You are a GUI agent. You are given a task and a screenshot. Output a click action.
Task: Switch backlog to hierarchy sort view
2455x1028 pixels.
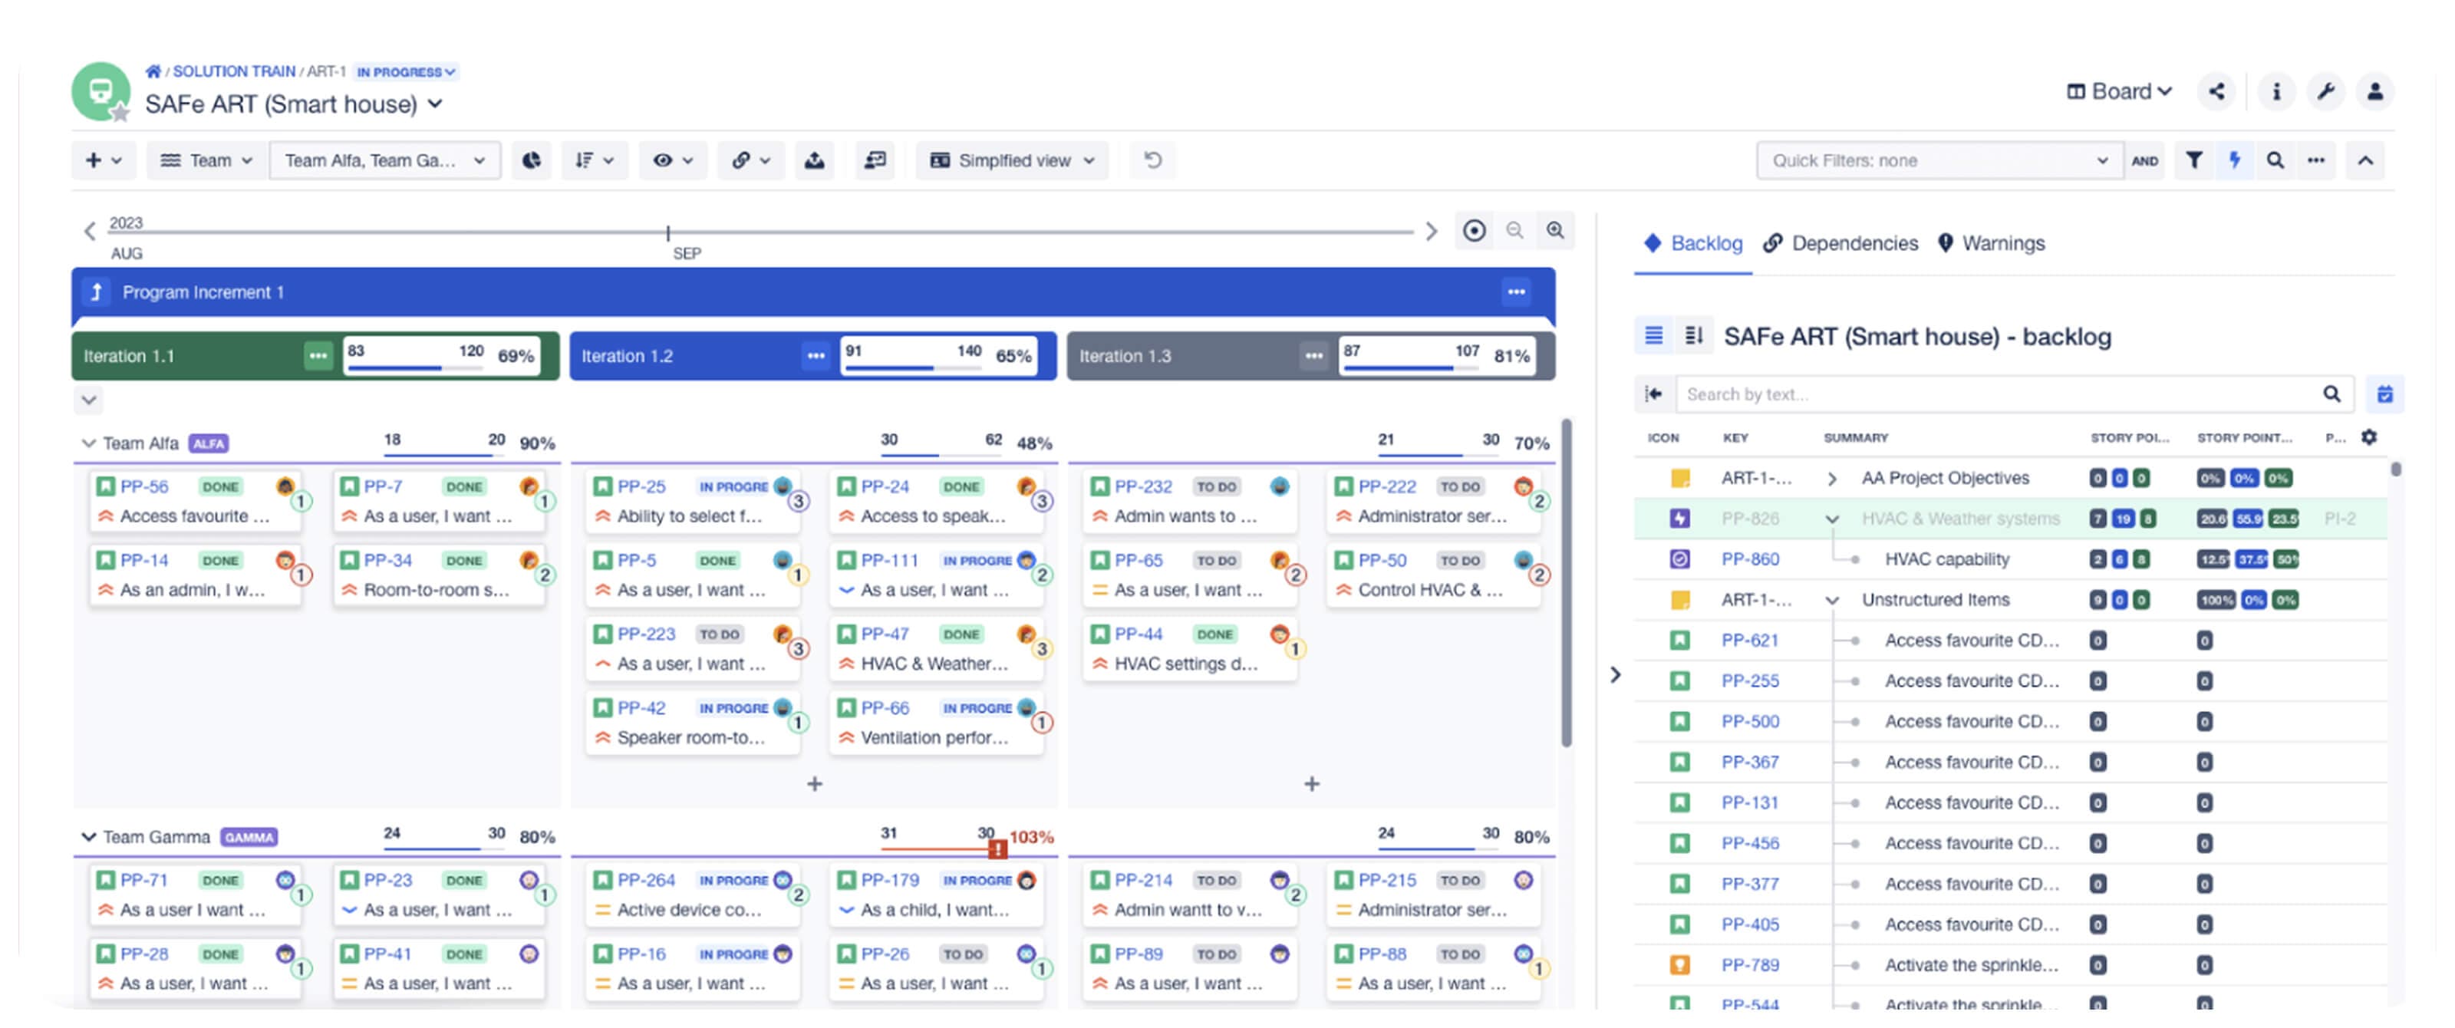(1693, 335)
